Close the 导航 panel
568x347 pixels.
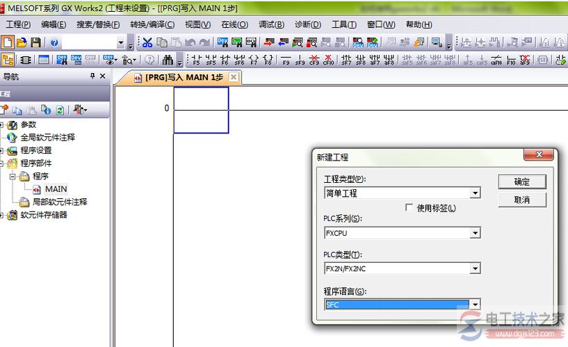[x=102, y=76]
